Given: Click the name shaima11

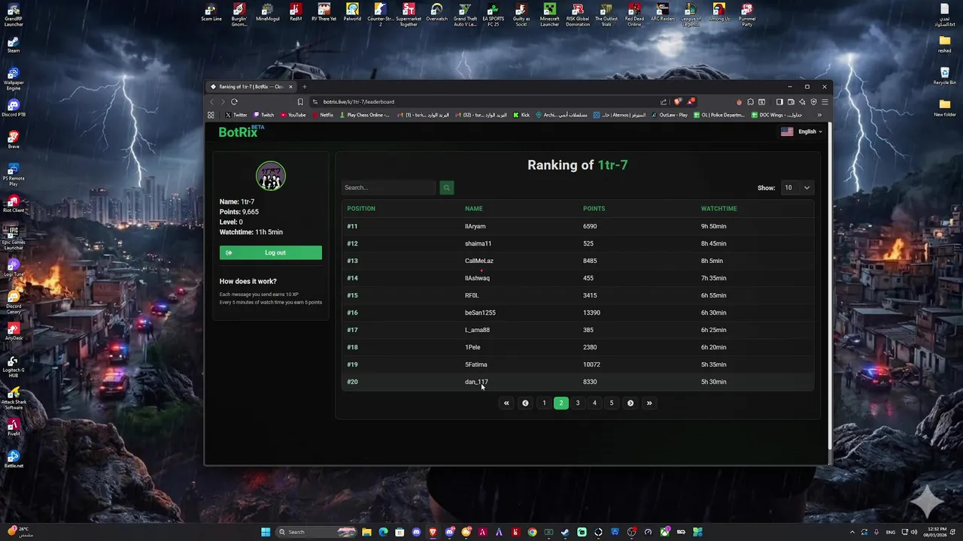Looking at the screenshot, I should pyautogui.click(x=478, y=243).
